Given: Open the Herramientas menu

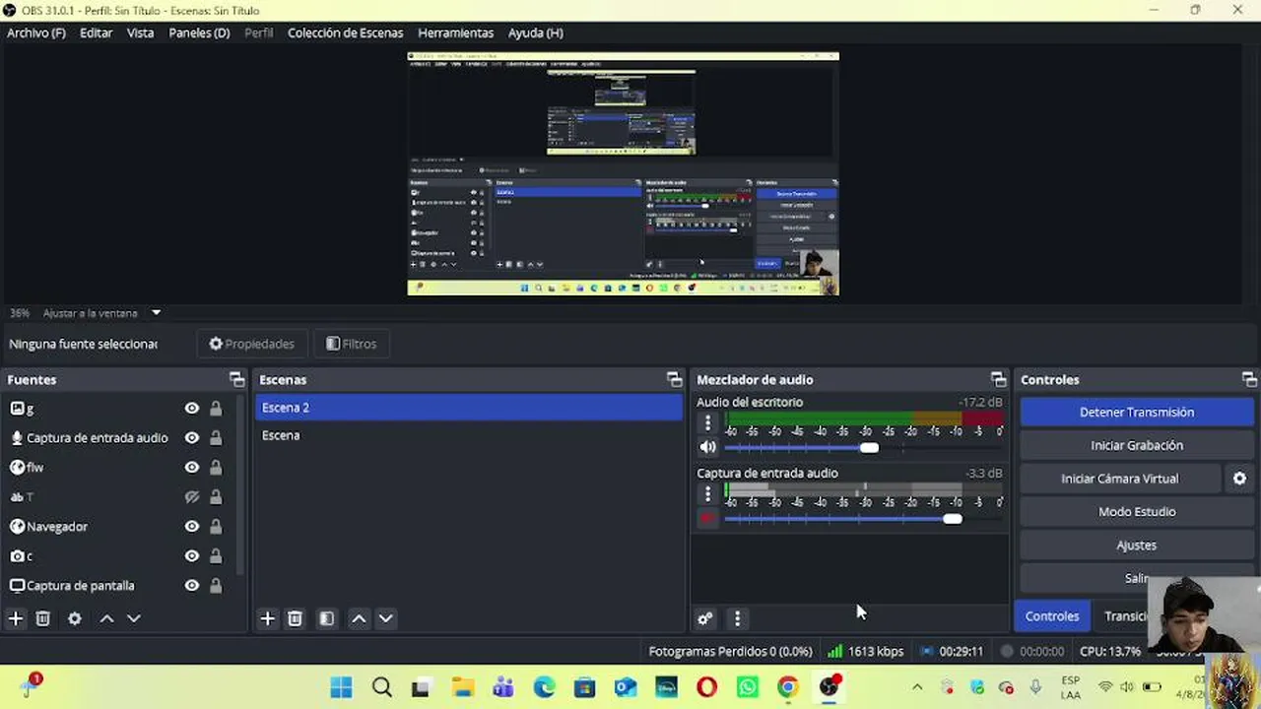Looking at the screenshot, I should (x=455, y=32).
